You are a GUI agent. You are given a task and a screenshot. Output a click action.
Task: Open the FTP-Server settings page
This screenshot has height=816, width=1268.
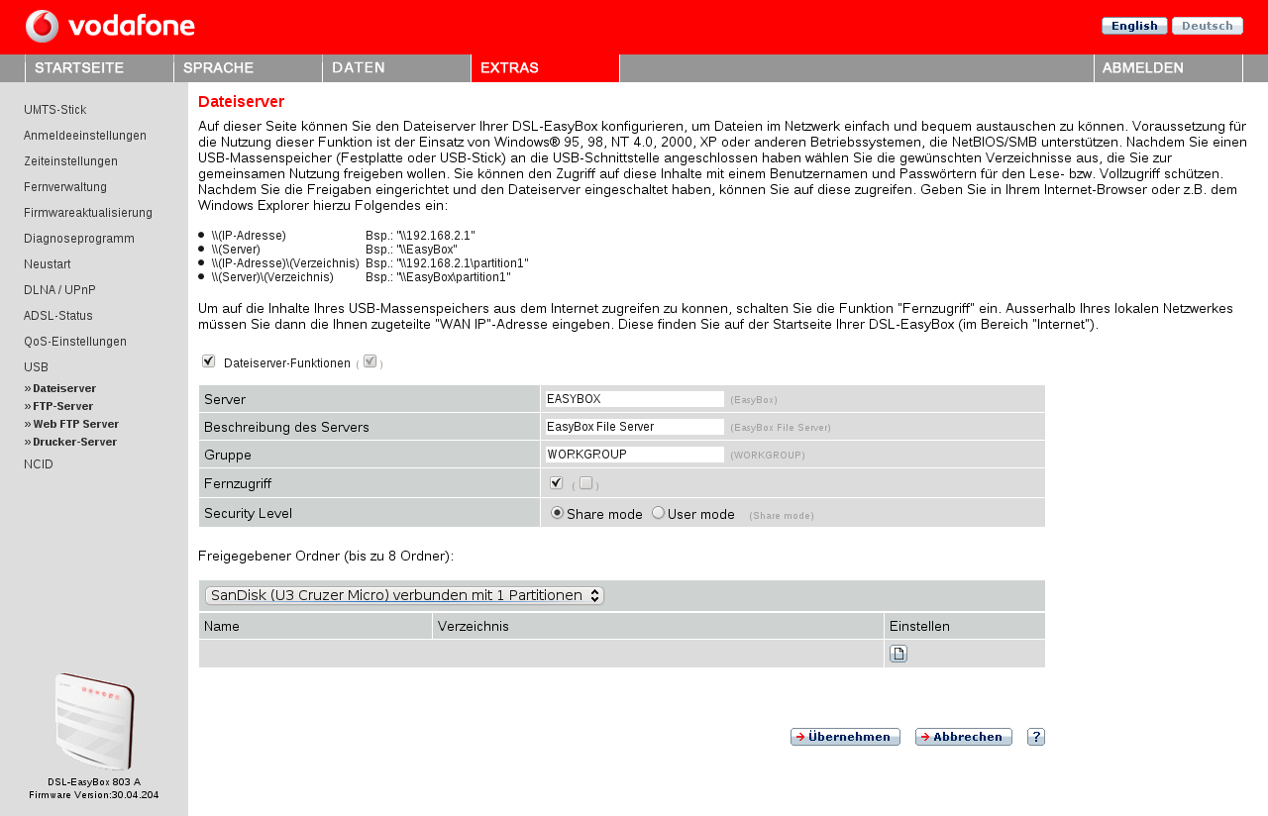click(62, 405)
